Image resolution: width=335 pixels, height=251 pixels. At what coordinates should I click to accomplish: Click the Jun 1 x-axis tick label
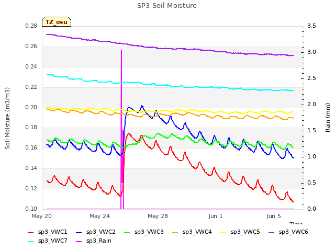(x=216, y=216)
